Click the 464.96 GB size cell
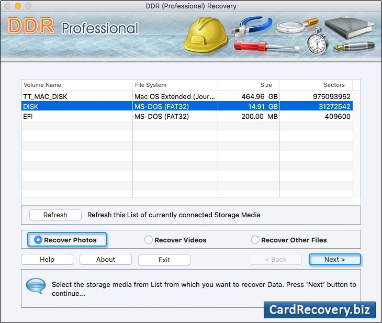Image resolution: width=382 pixels, height=323 pixels. pyautogui.click(x=249, y=96)
